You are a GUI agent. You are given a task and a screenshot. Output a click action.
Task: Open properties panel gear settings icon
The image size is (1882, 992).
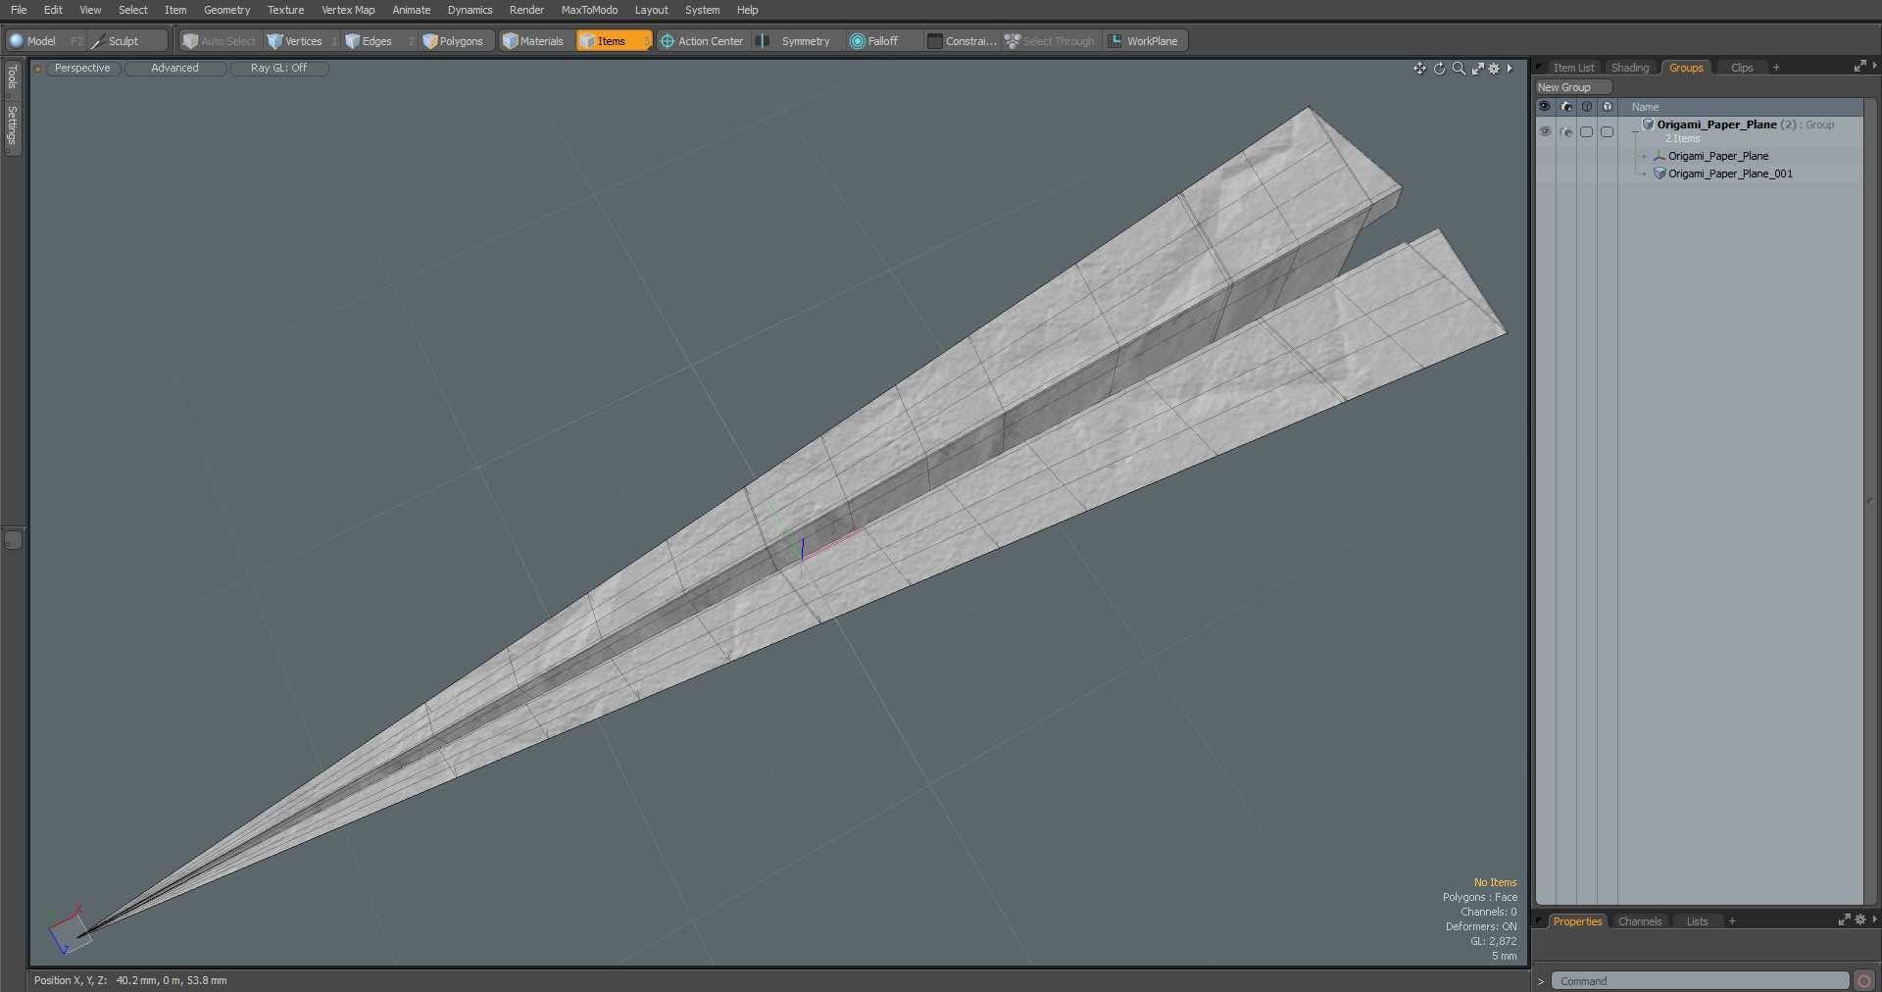click(1859, 919)
